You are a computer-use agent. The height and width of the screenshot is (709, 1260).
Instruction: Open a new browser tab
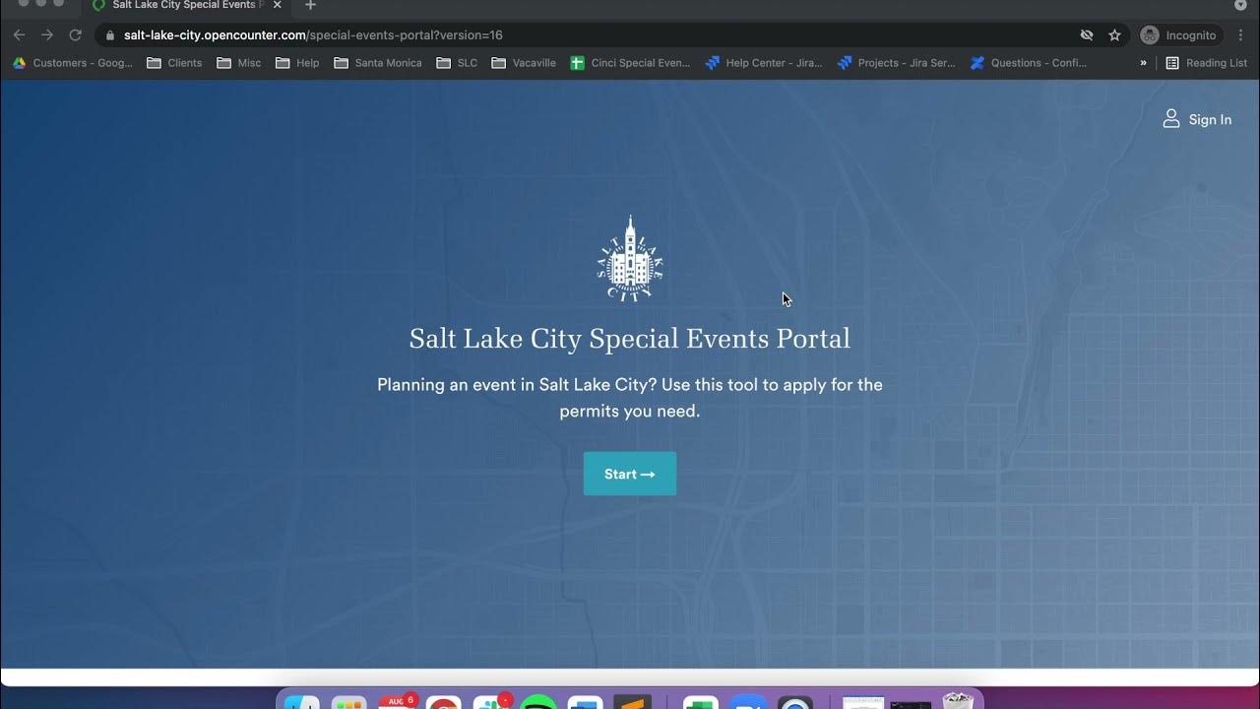310,5
